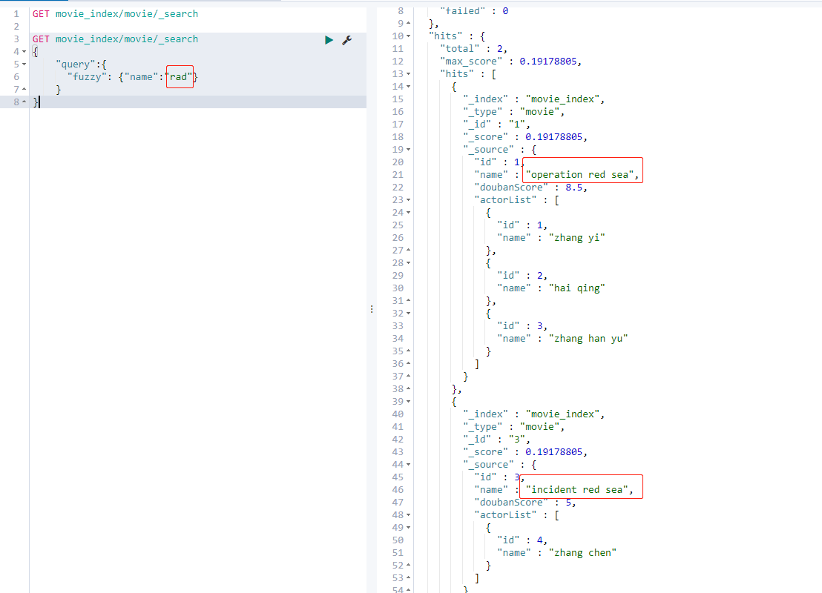Run the fuzzy search request

pos(329,40)
